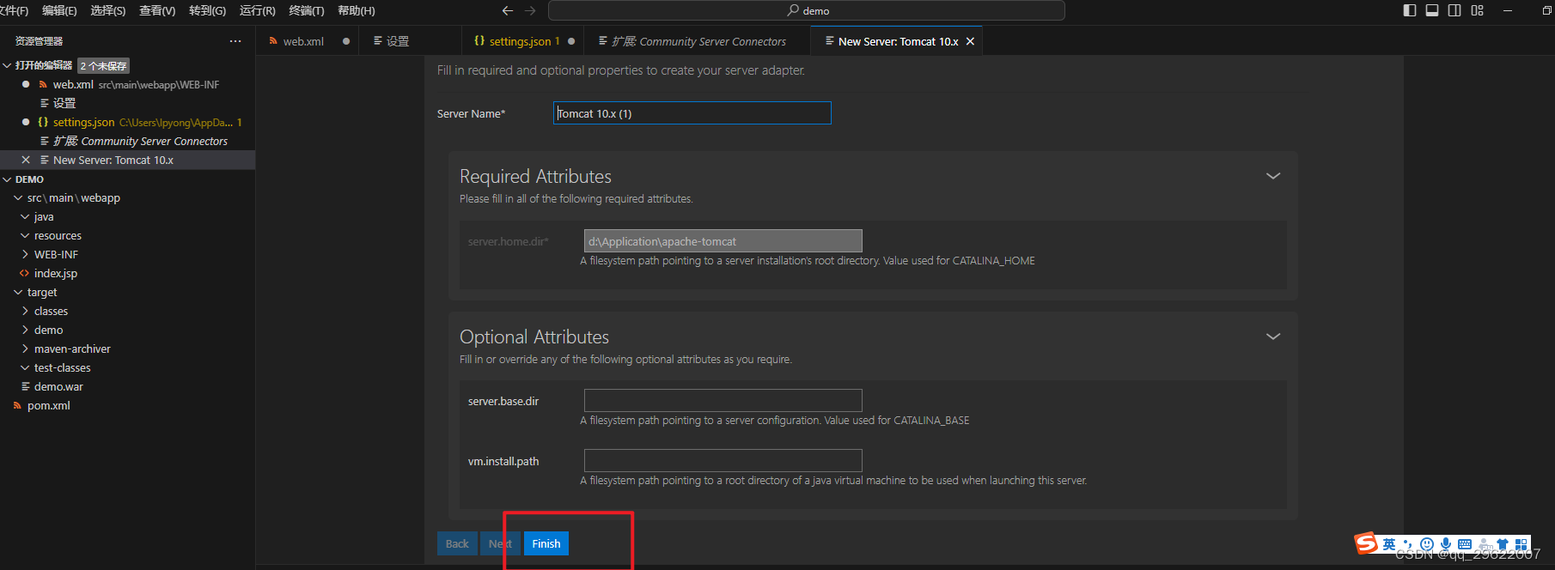Open the 终端(T) menu

[307, 10]
